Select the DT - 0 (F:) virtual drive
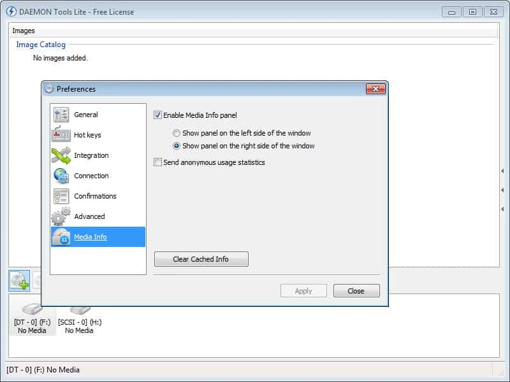The height and width of the screenshot is (382, 510). tap(31, 317)
